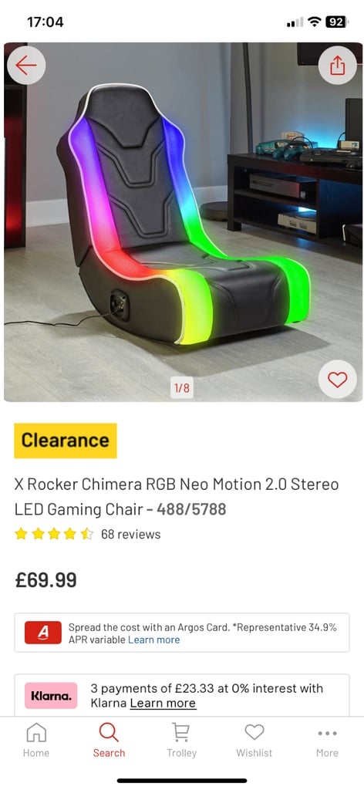Tap Learn more for Argos Card
Viewport: 364px width, 790px height.
153,640
